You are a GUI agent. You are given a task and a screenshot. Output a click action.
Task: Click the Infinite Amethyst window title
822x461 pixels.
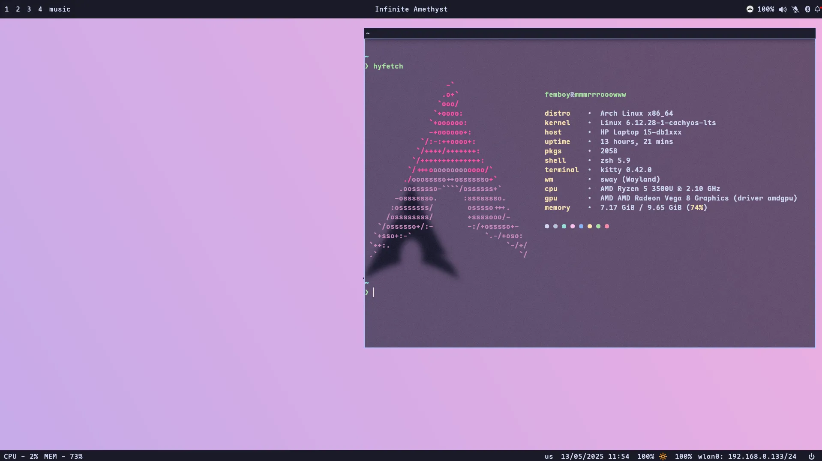411,9
